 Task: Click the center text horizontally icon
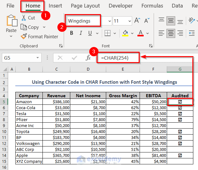(x=171, y=33)
